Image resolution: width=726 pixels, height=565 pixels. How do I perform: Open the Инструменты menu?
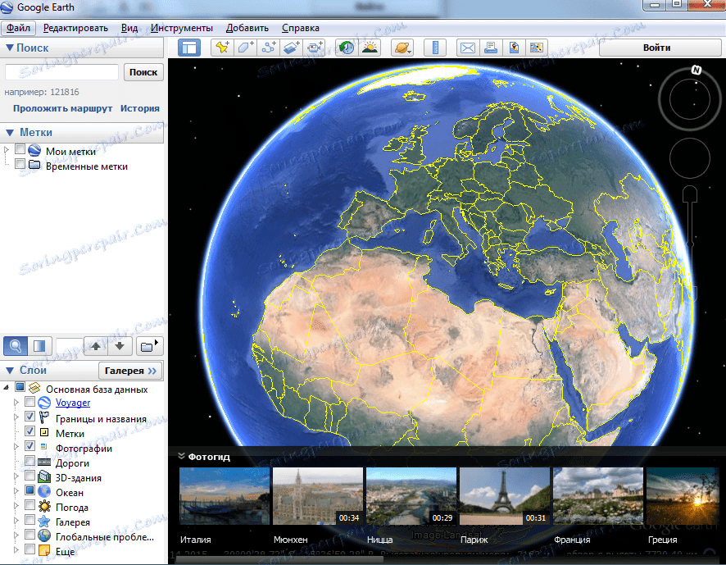tap(182, 28)
